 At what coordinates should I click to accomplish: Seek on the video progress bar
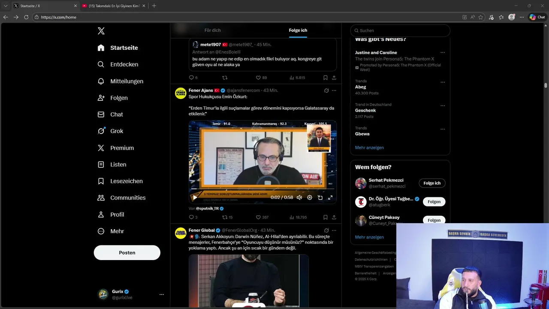click(262, 189)
